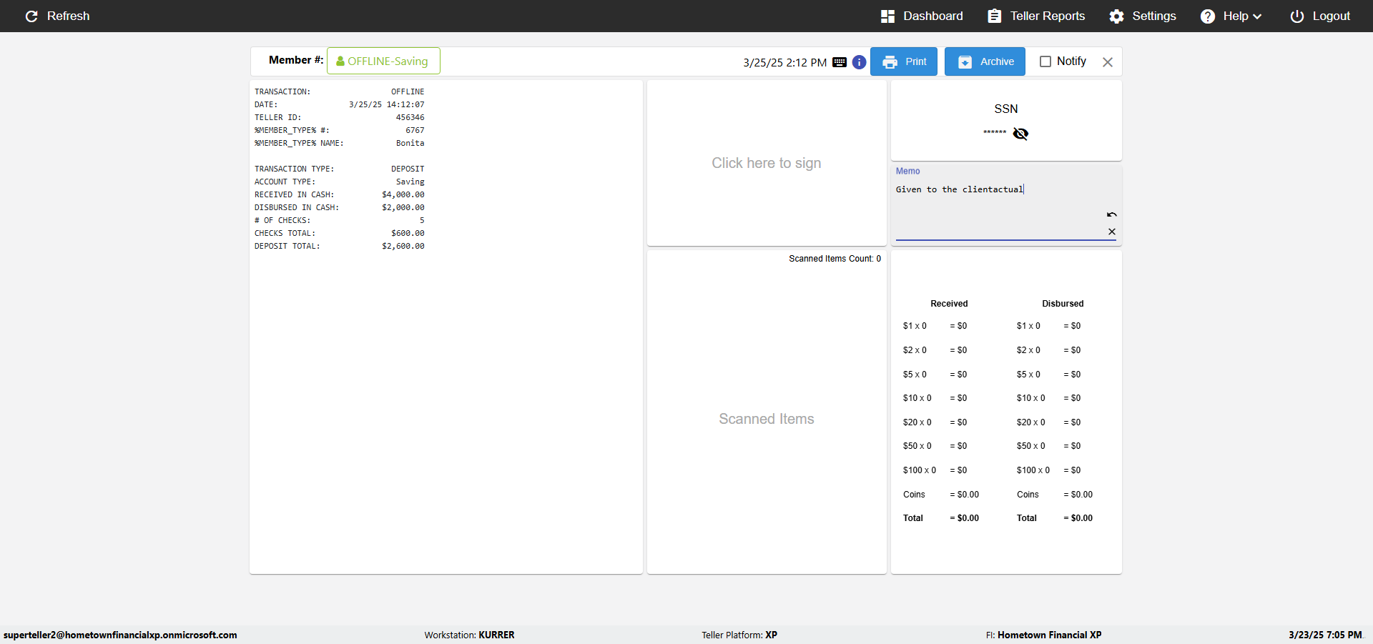Clear the memo with the X icon
The width and height of the screenshot is (1373, 644).
pyautogui.click(x=1111, y=232)
